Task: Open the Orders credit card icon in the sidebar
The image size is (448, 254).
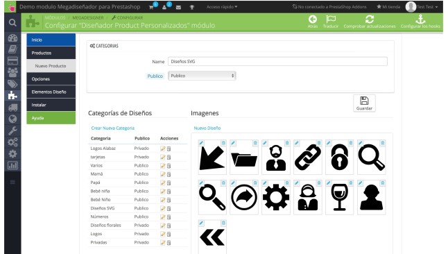Action: [12, 61]
